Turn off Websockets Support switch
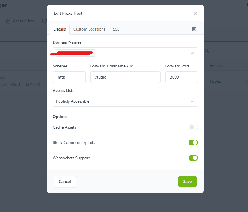 pyautogui.click(x=193, y=158)
